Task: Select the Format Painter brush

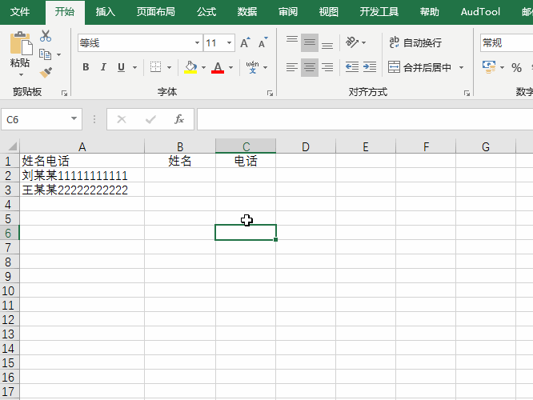Action: (46, 72)
